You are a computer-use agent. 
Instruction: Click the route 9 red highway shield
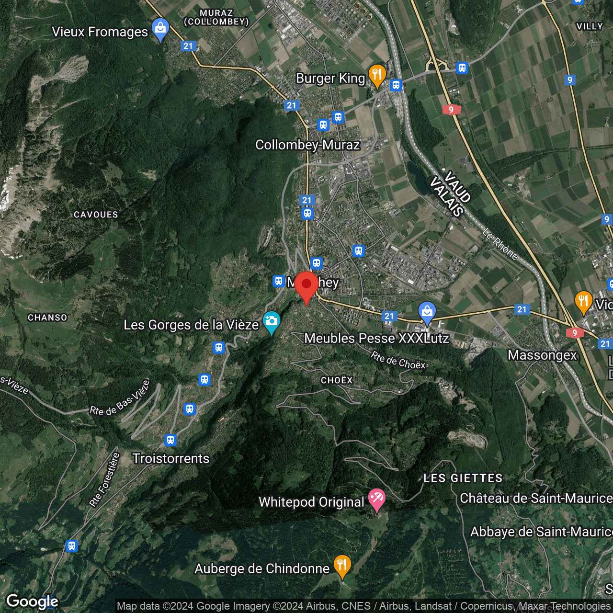(x=451, y=110)
